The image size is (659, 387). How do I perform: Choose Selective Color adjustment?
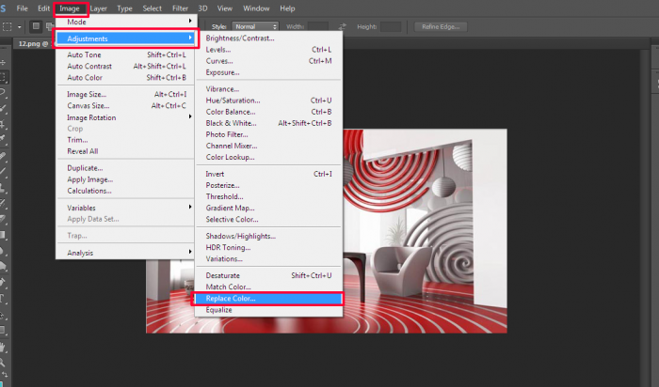268,219
